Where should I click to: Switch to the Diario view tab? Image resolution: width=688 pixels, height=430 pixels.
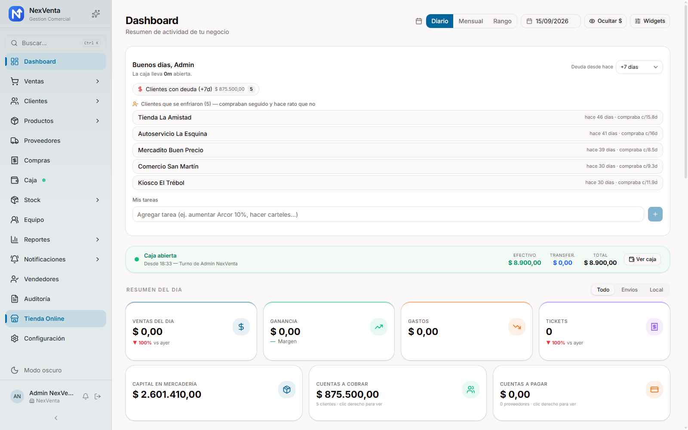pyautogui.click(x=439, y=21)
